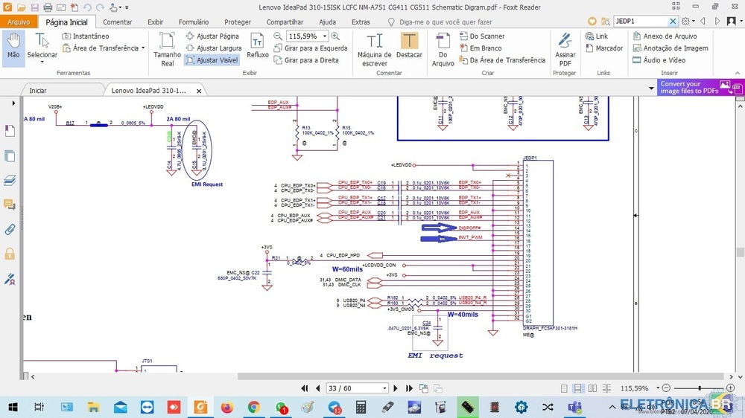Click the Selecionar text tool
The image size is (745, 418).
(42, 45)
